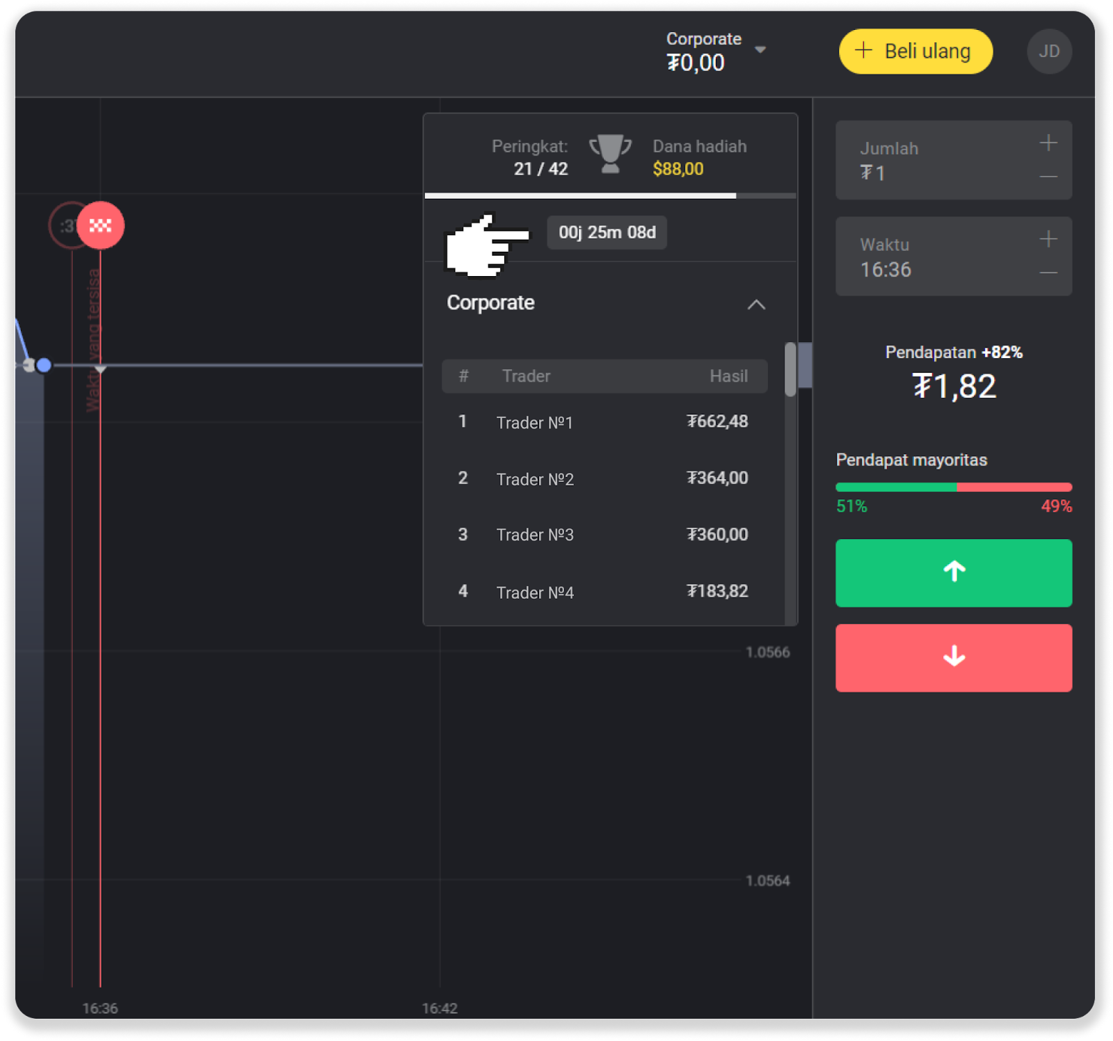Click the tournament countdown timer badge

click(607, 232)
